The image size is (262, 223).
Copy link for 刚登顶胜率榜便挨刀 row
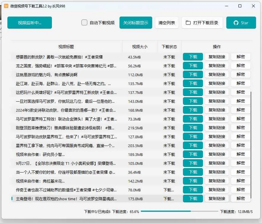[x=217, y=128]
